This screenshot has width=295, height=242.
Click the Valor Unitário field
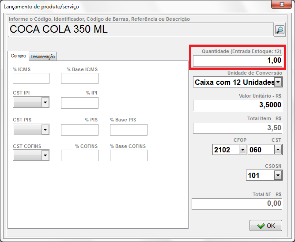(x=237, y=106)
